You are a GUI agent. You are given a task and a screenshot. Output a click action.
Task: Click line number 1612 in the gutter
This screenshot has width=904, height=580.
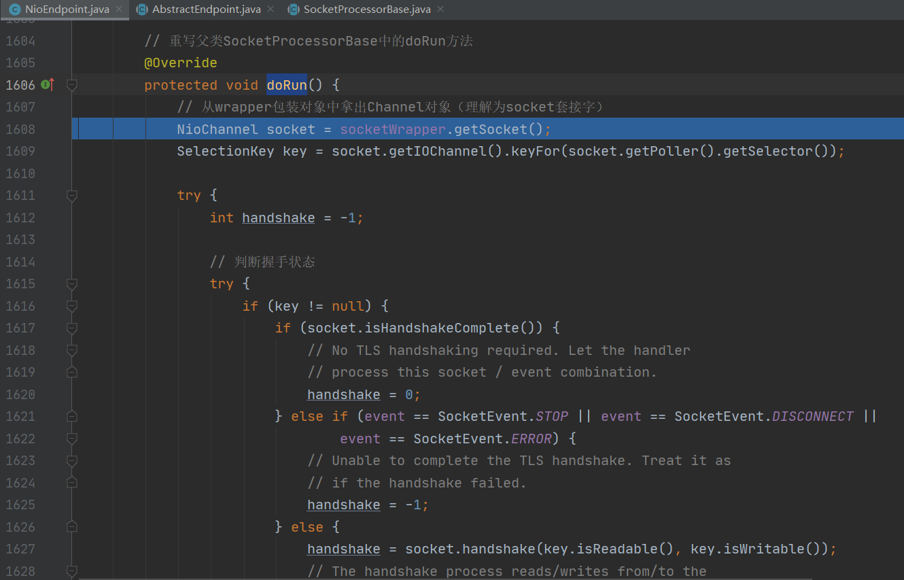point(20,218)
